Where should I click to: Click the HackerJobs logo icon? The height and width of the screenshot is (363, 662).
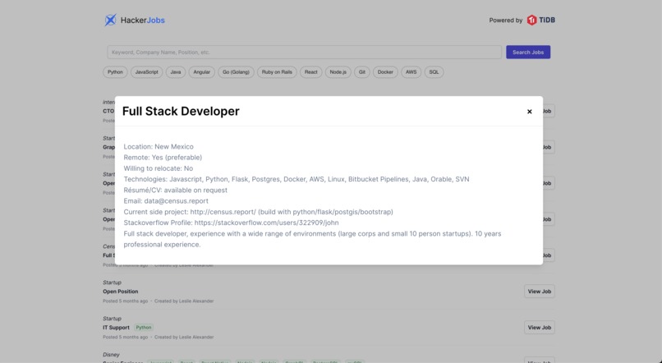pyautogui.click(x=110, y=20)
